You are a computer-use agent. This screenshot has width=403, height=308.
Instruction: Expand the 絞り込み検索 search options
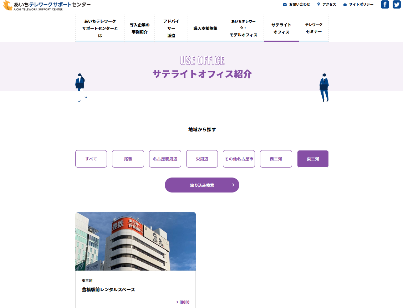pyautogui.click(x=202, y=185)
